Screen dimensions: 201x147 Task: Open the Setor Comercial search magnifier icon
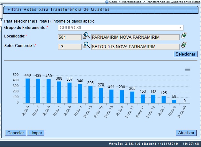(x=86, y=45)
